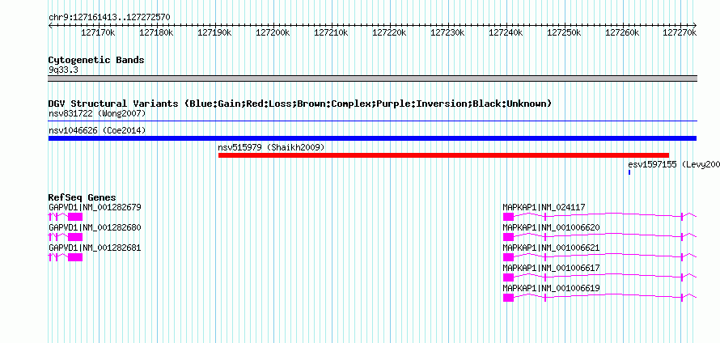Click the MAPKAP1 NM_001006620 first exon block
Viewport: 720px width, 343px height.
pos(508,237)
